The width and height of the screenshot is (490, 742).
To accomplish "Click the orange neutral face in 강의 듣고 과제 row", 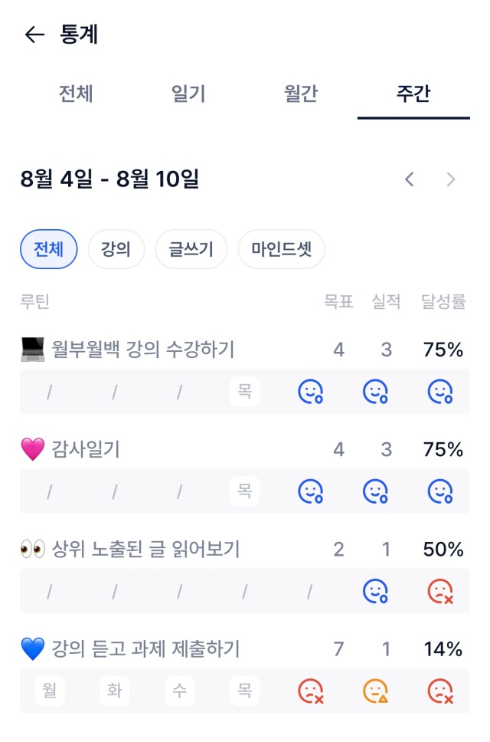I will click(x=375, y=691).
